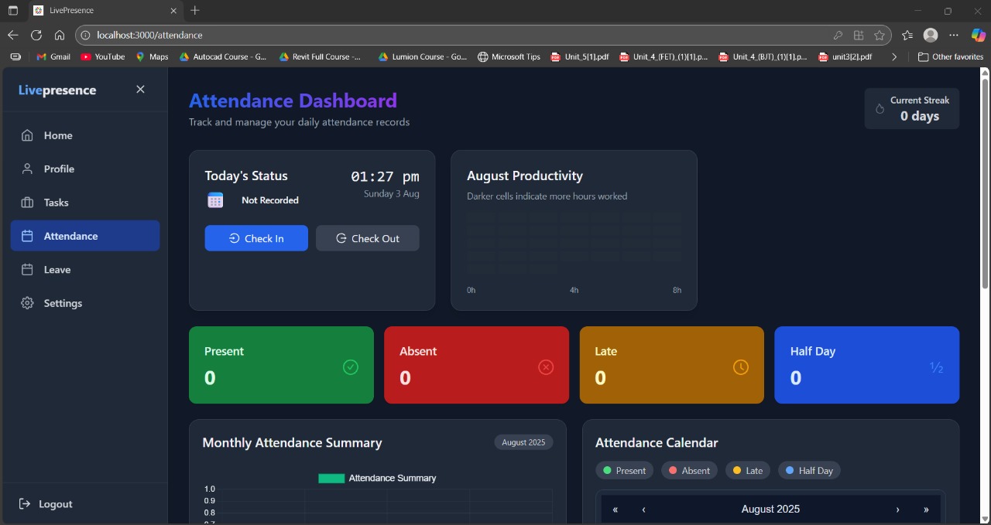Image resolution: width=991 pixels, height=525 pixels.
Task: Select the LivePresence browser tab
Action: [106, 11]
